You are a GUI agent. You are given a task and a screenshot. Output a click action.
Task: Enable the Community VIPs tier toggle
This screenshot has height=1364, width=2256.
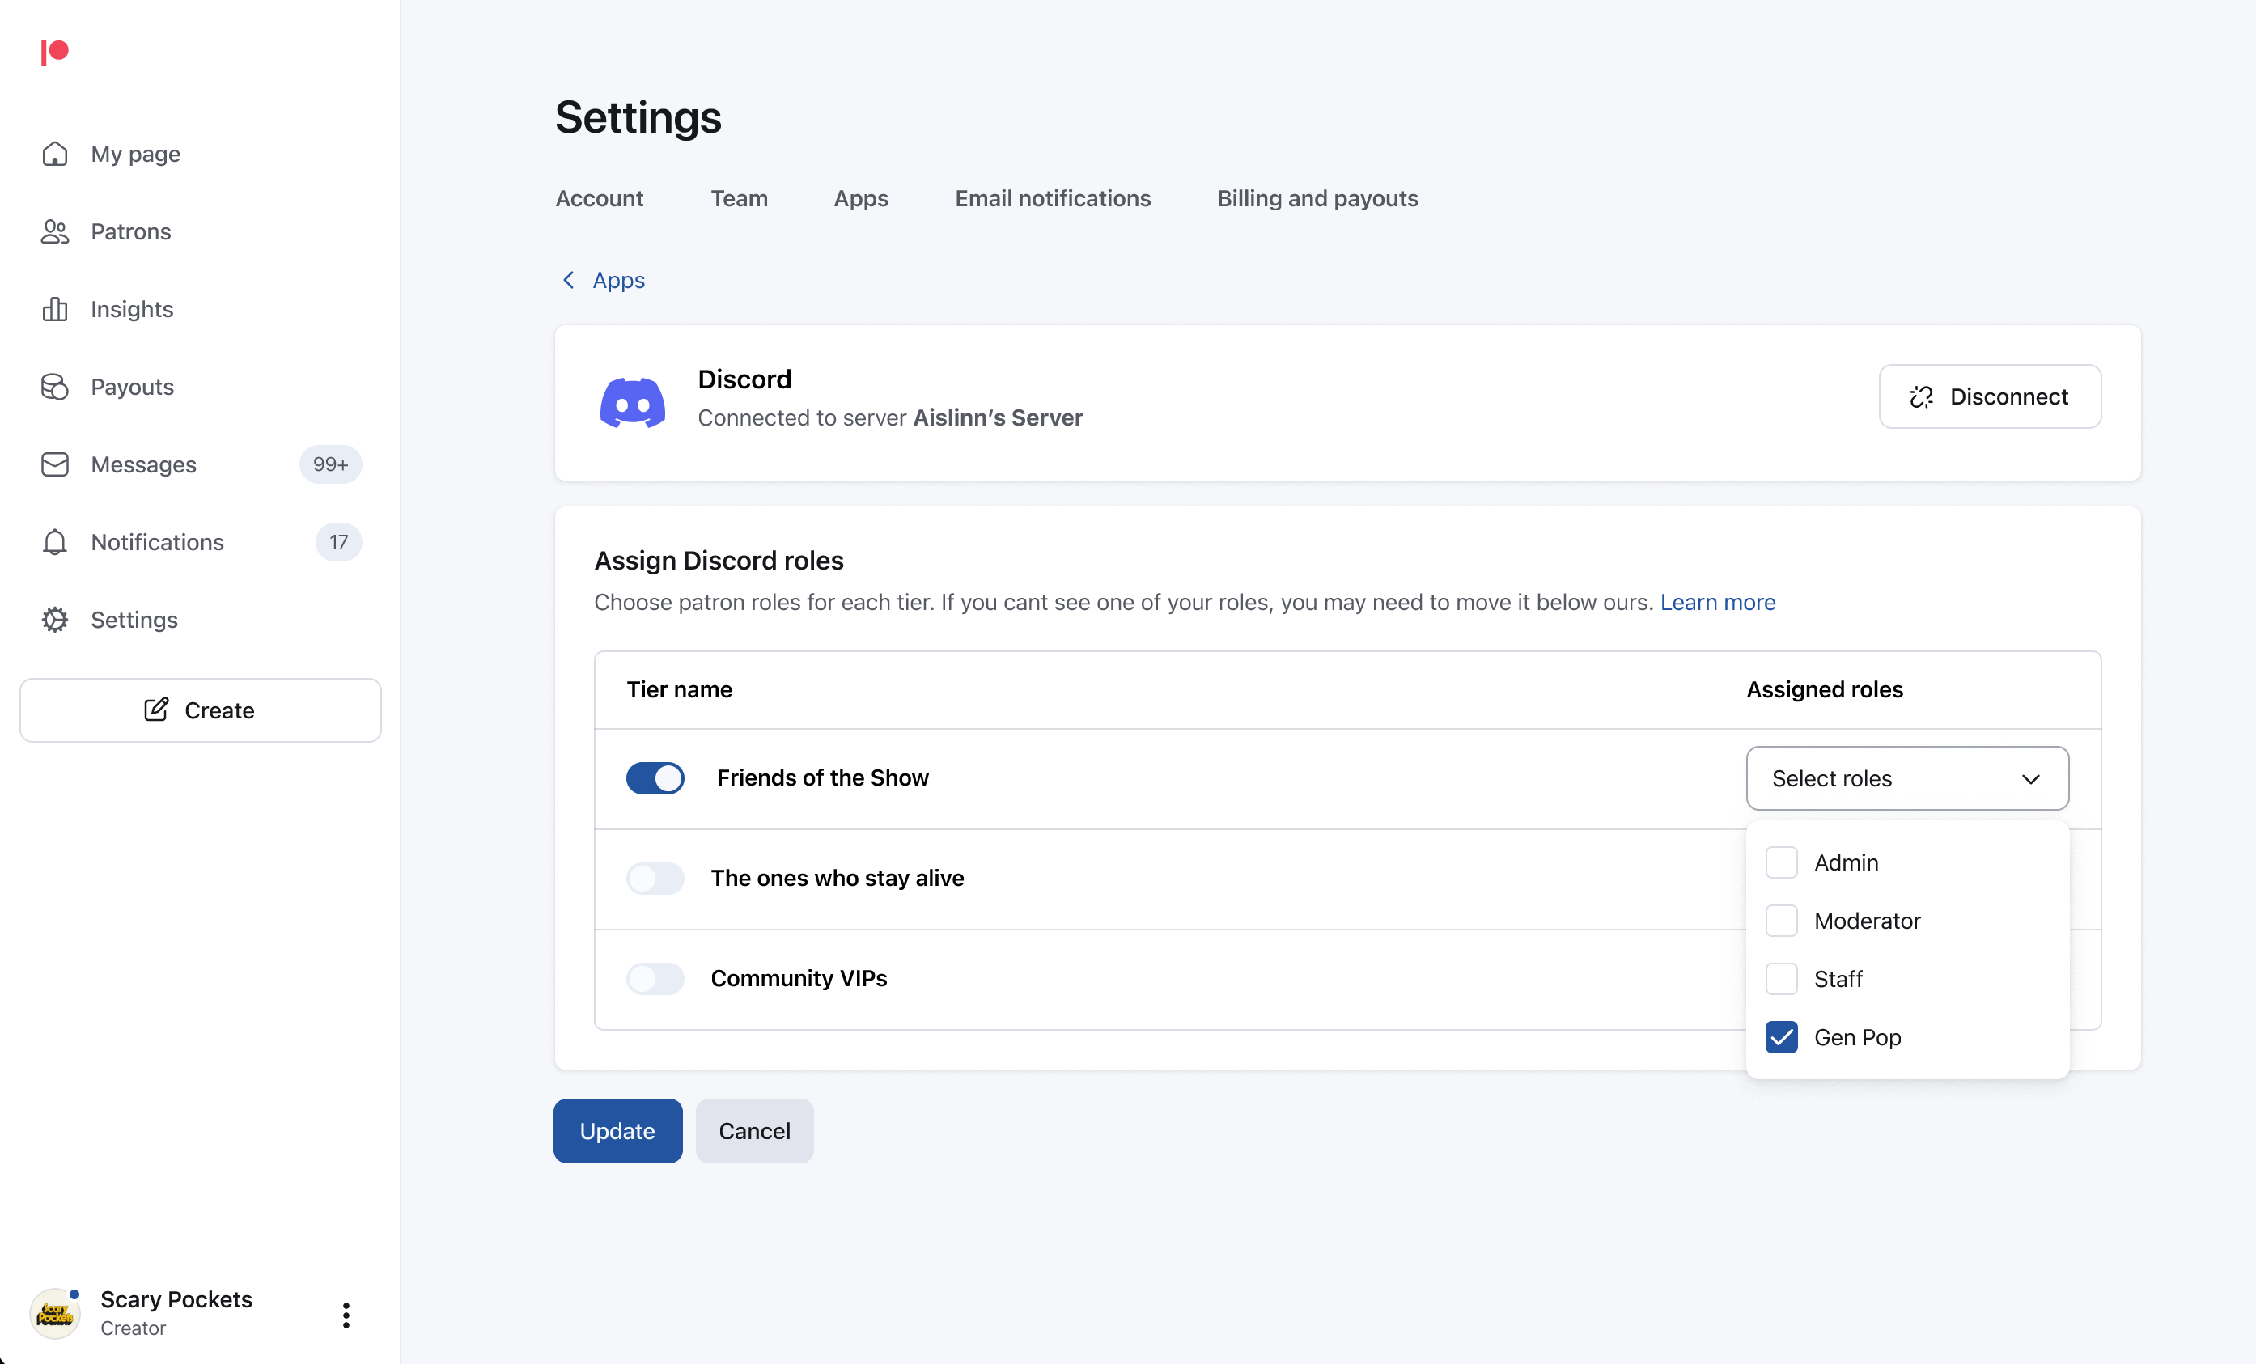click(x=655, y=979)
